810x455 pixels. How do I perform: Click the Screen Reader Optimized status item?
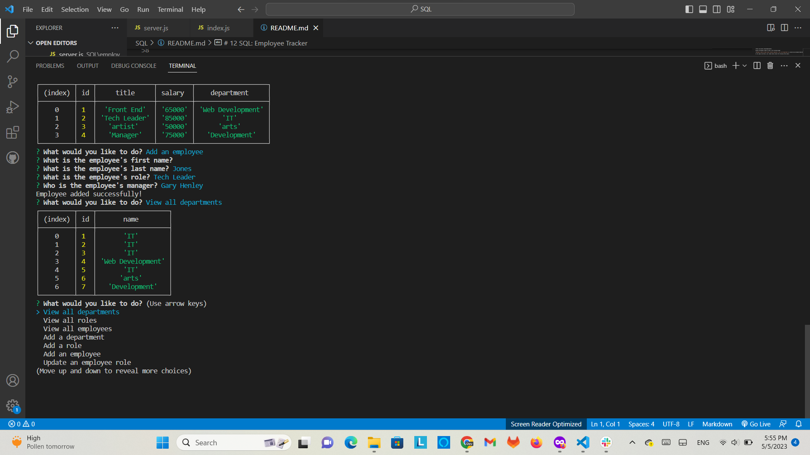pyautogui.click(x=545, y=424)
